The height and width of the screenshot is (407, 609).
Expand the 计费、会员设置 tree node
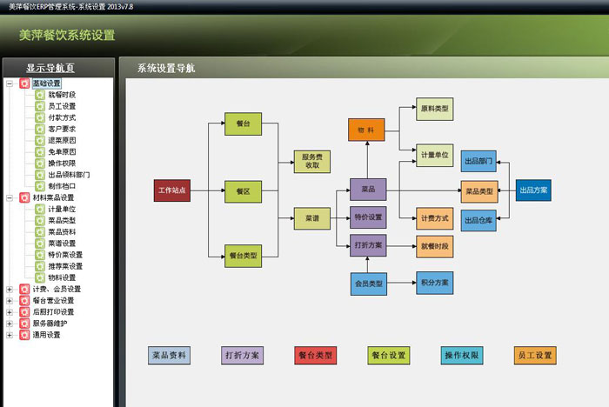click(10, 289)
